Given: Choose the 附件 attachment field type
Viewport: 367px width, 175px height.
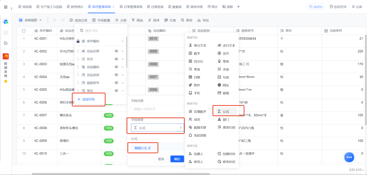Looking at the screenshot, I should (195, 85).
